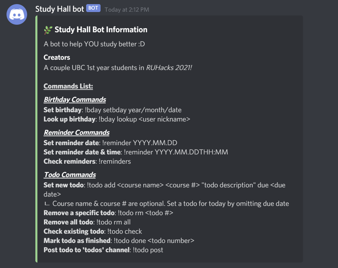The height and width of the screenshot is (268, 338).
Task: Click the Todo Commands heading
Action: pos(69,175)
